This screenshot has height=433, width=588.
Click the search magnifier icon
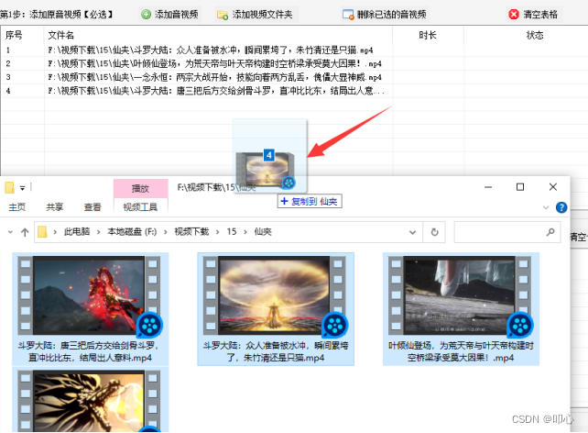(550, 232)
